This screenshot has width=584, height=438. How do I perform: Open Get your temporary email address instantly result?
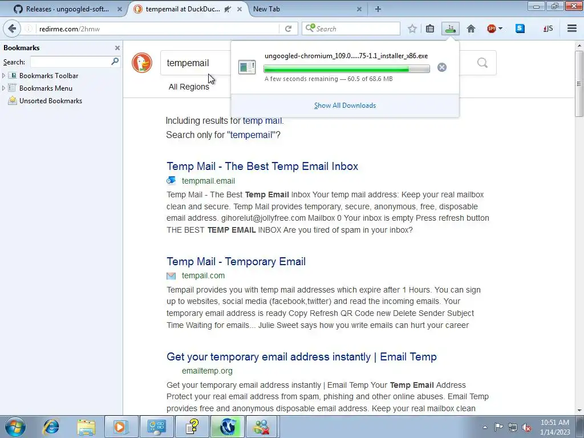click(301, 357)
